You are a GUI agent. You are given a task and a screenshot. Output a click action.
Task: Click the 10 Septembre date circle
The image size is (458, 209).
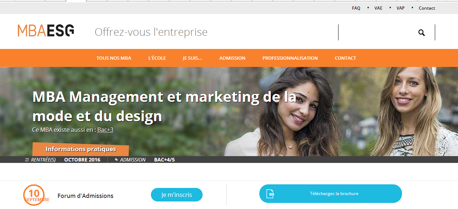point(34,195)
